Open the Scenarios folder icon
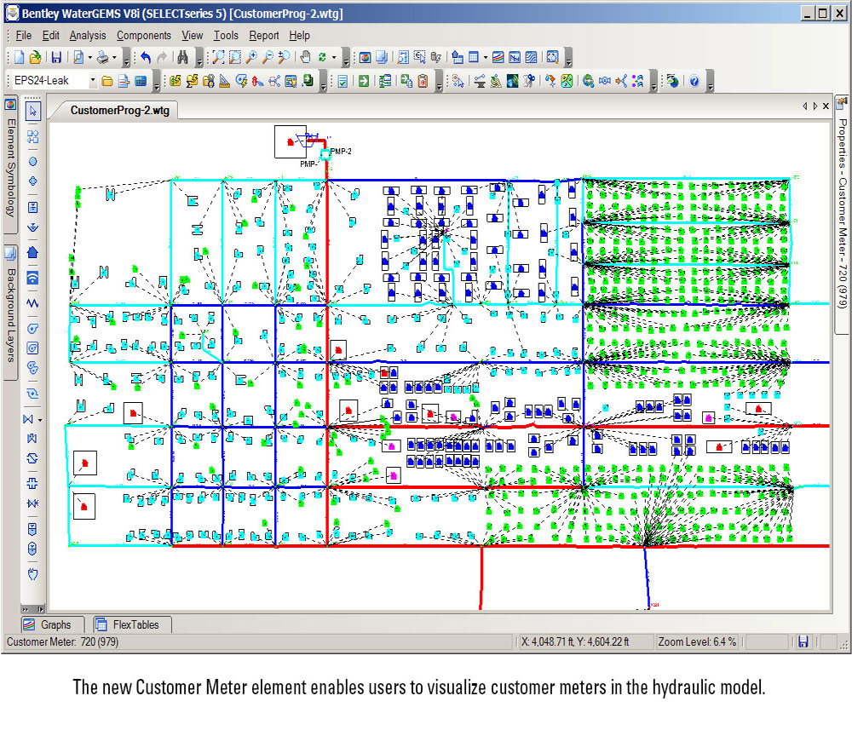 coord(107,81)
